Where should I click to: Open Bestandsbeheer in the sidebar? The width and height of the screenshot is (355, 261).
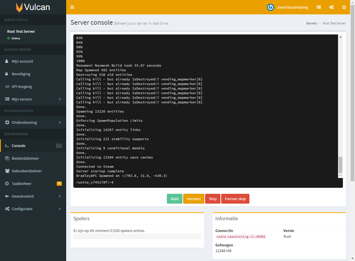coord(25,158)
